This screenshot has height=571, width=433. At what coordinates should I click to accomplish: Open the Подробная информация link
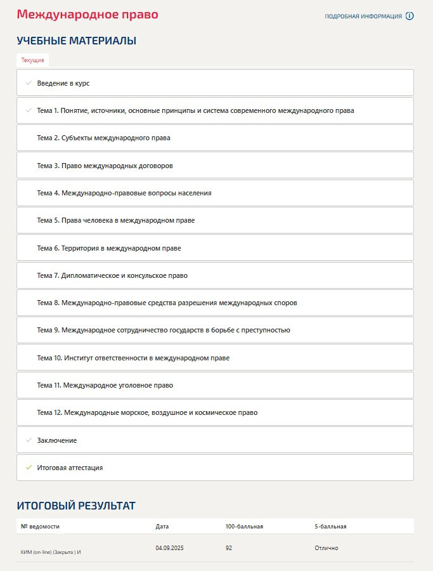coord(363,16)
